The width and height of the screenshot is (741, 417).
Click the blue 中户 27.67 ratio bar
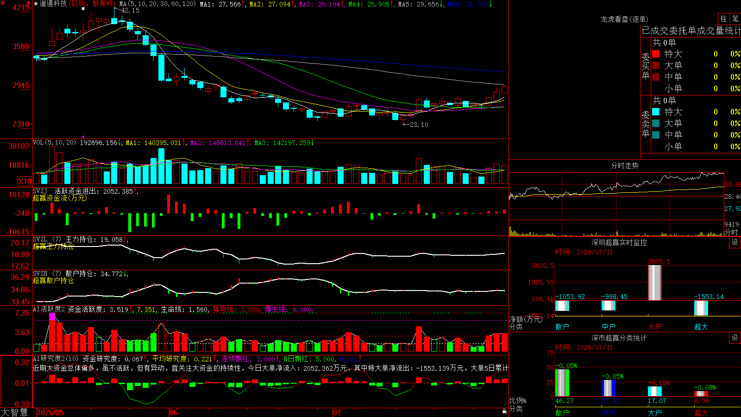click(x=609, y=388)
